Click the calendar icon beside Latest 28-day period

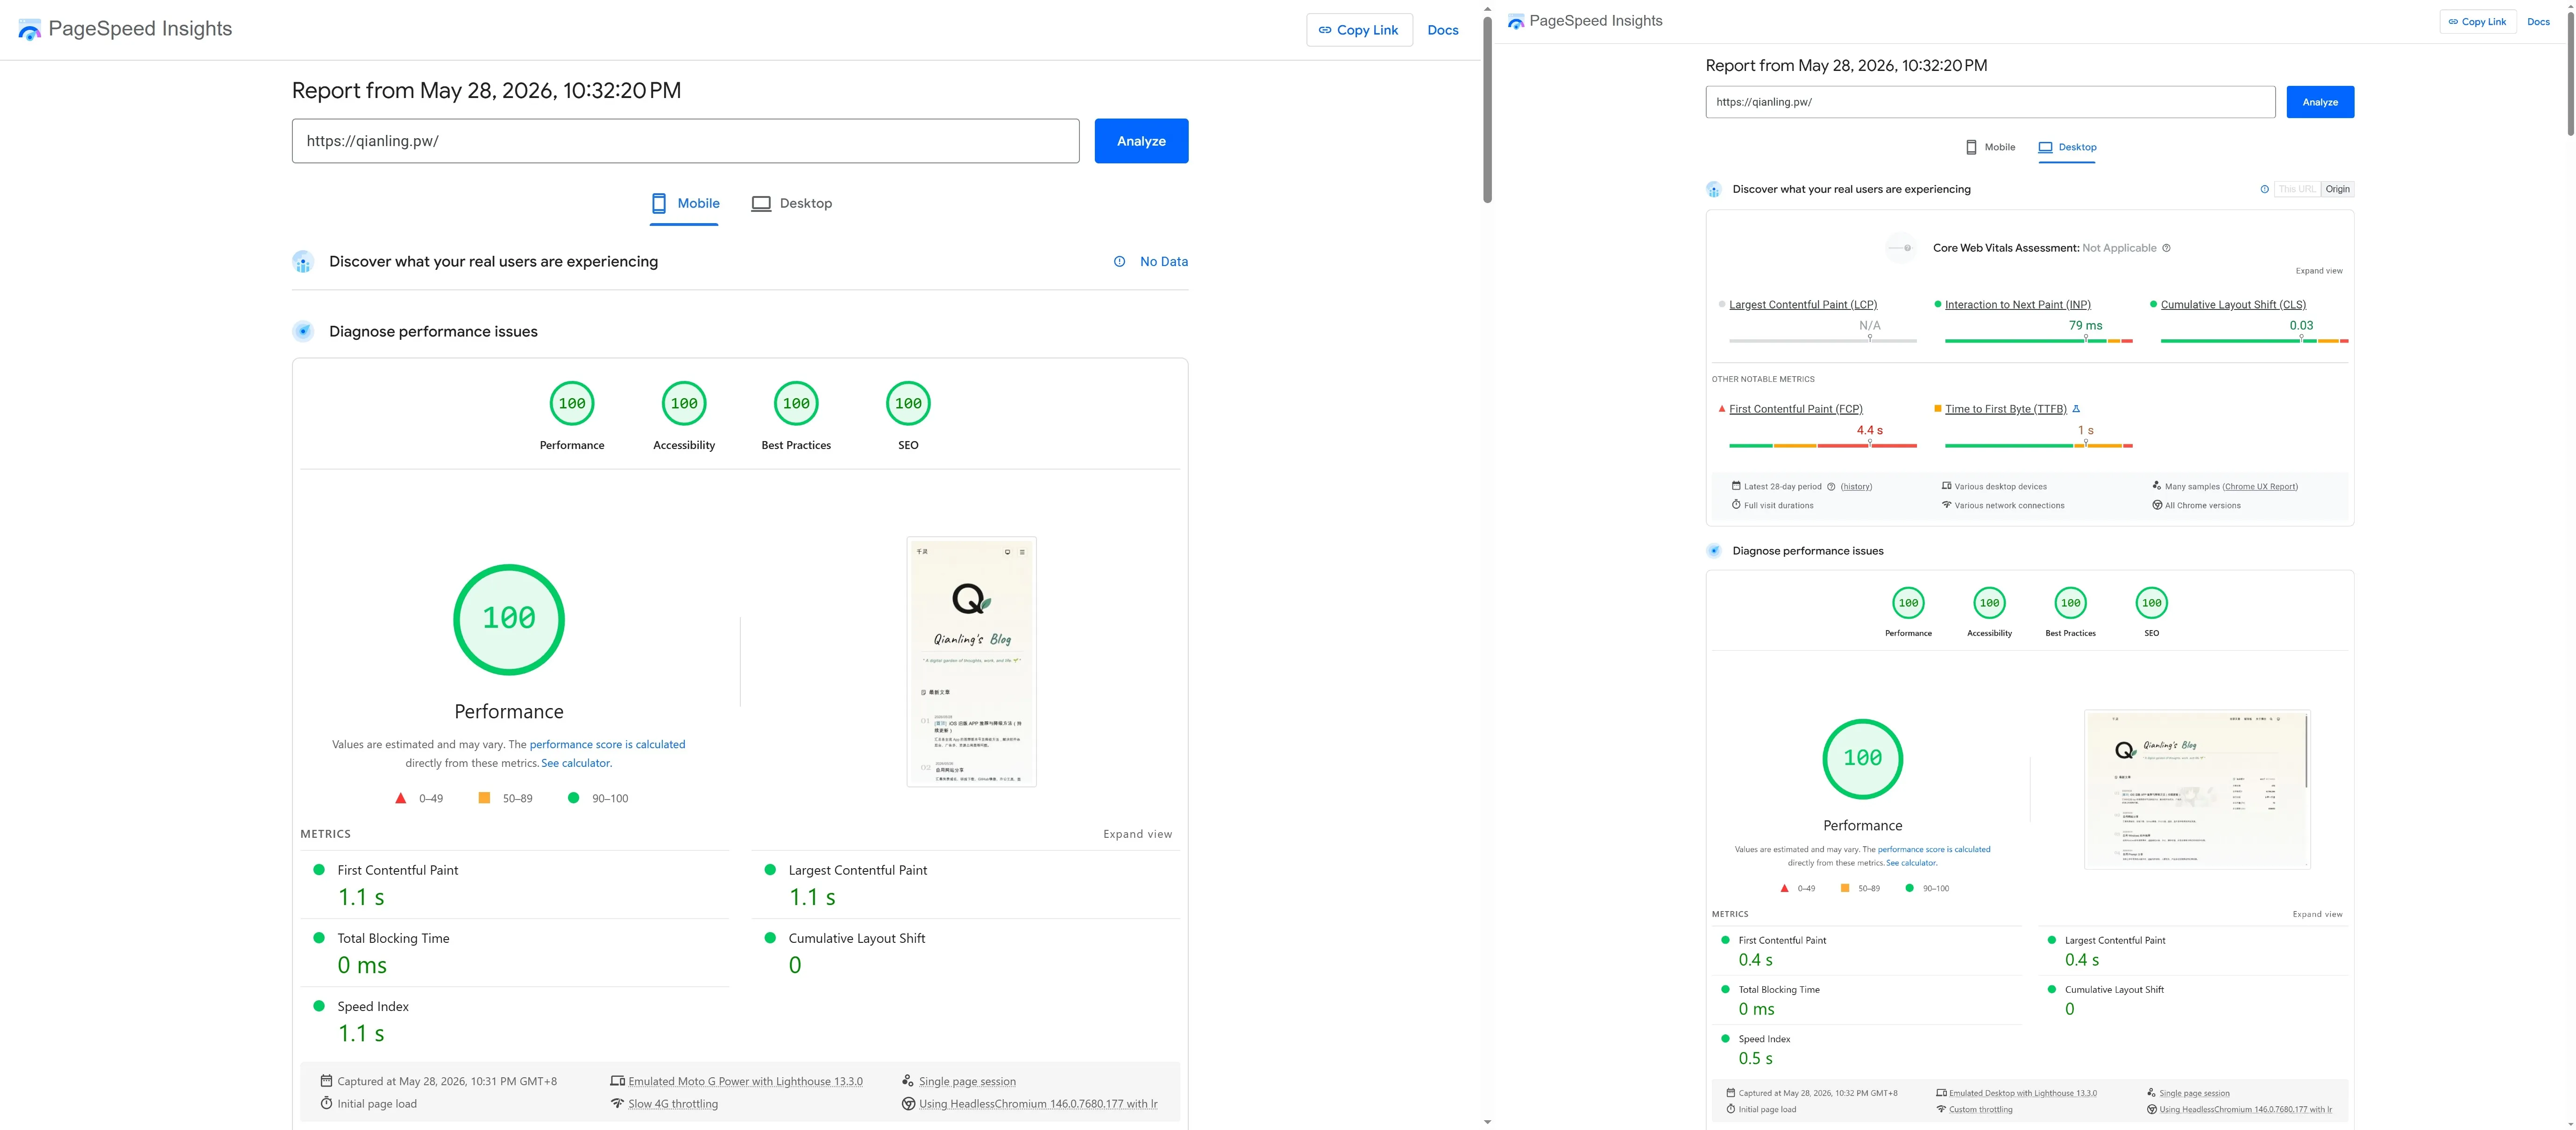pyautogui.click(x=1736, y=485)
